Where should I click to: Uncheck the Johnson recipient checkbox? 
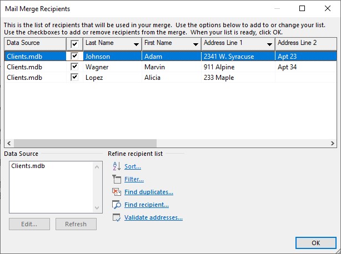(x=74, y=56)
